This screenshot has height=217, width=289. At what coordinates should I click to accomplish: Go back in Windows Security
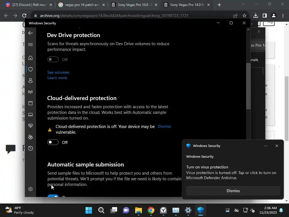[30, 33]
